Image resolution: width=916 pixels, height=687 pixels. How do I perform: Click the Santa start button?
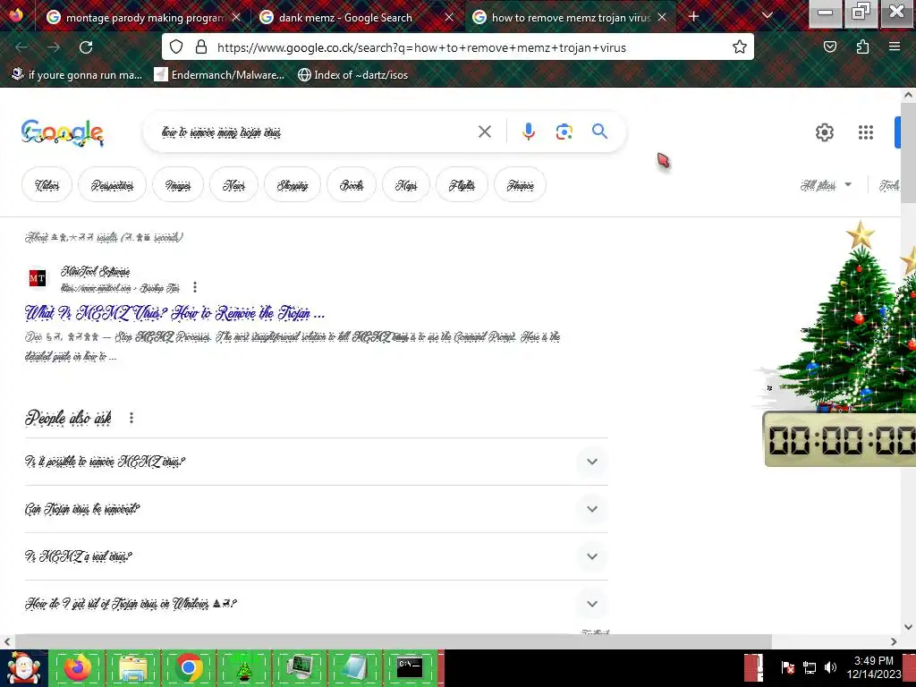(x=23, y=667)
